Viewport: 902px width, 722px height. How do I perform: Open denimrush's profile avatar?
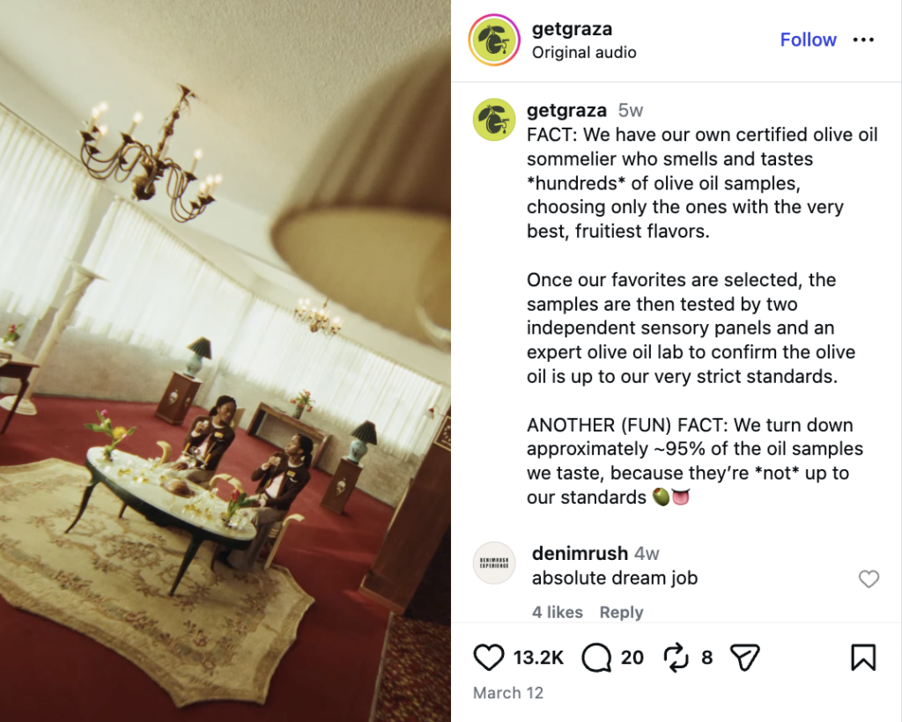click(x=494, y=563)
